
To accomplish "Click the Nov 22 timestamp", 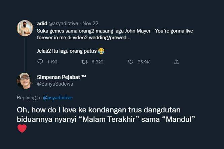I will tap(90, 23).
